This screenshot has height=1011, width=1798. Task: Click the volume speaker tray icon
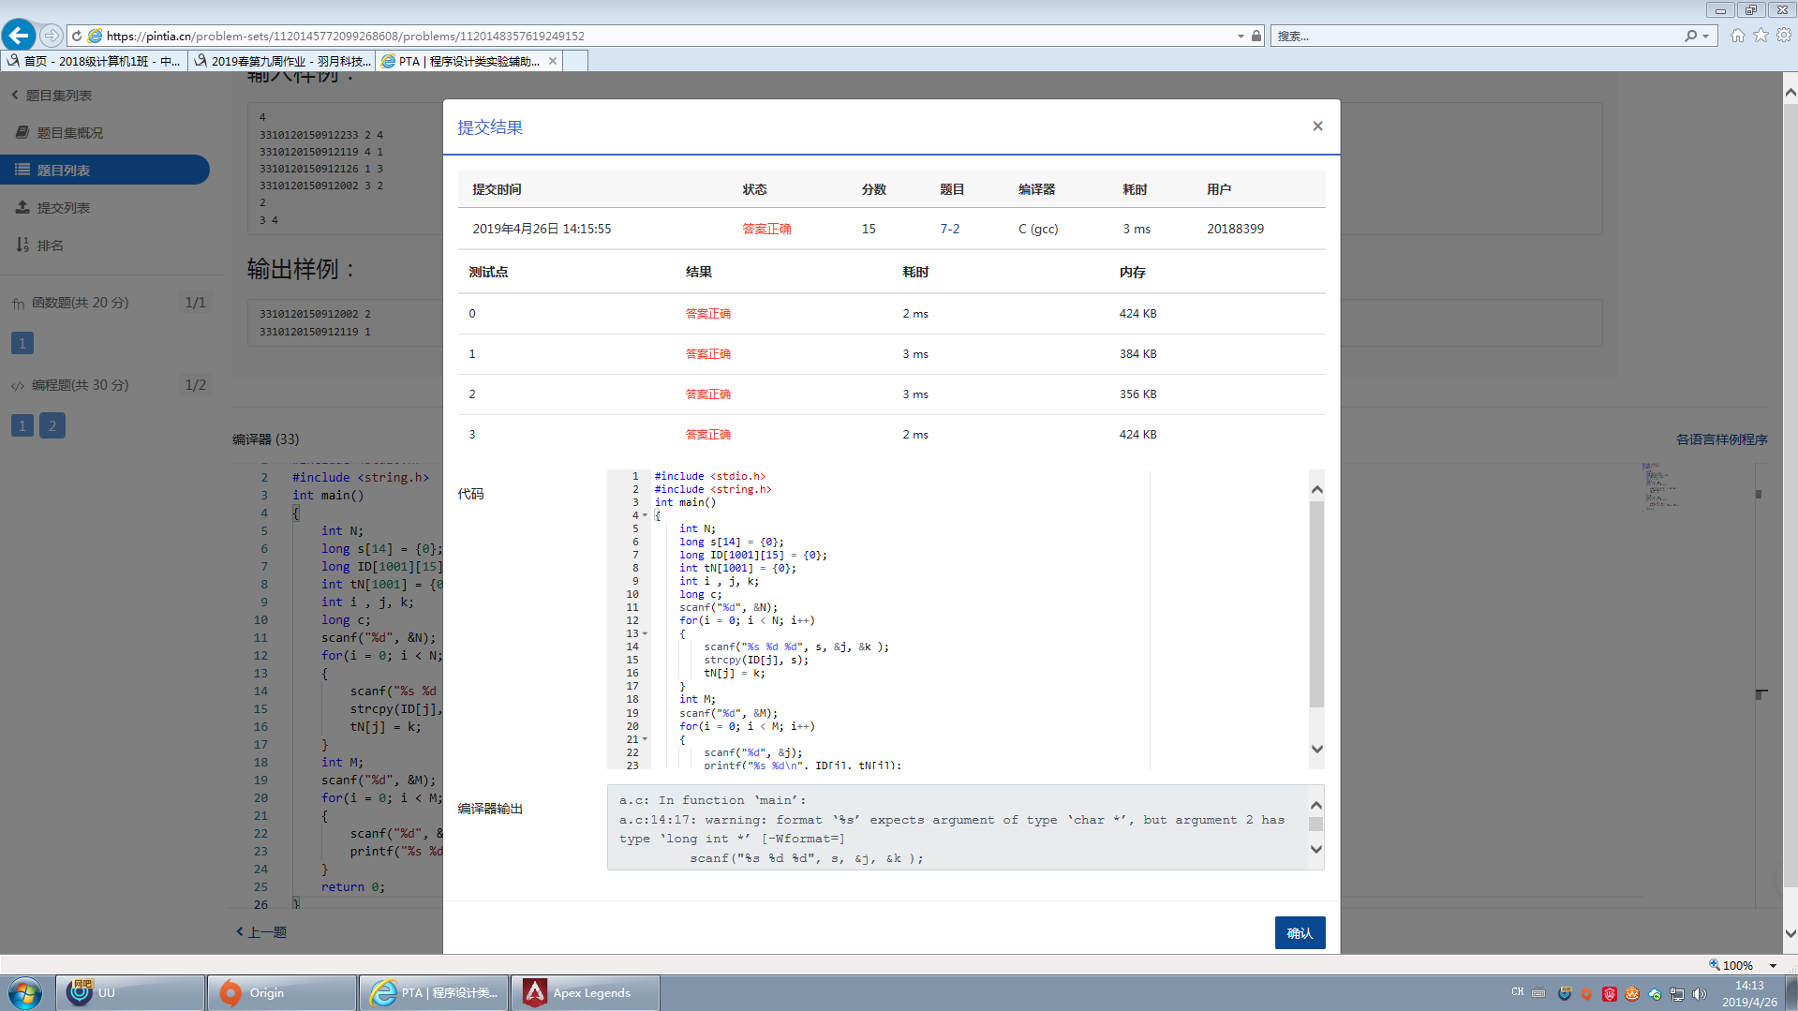click(1700, 994)
